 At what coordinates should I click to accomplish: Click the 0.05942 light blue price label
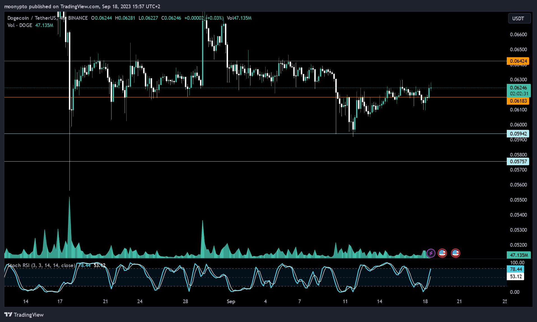point(518,134)
